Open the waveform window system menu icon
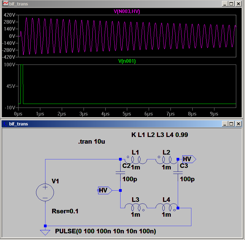The image size is (245, 240). (5, 4)
